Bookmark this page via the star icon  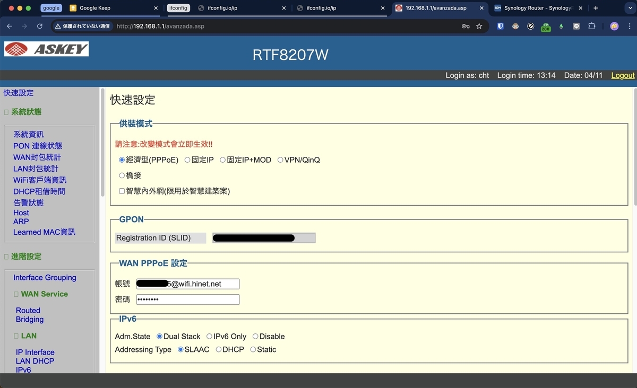click(x=479, y=26)
